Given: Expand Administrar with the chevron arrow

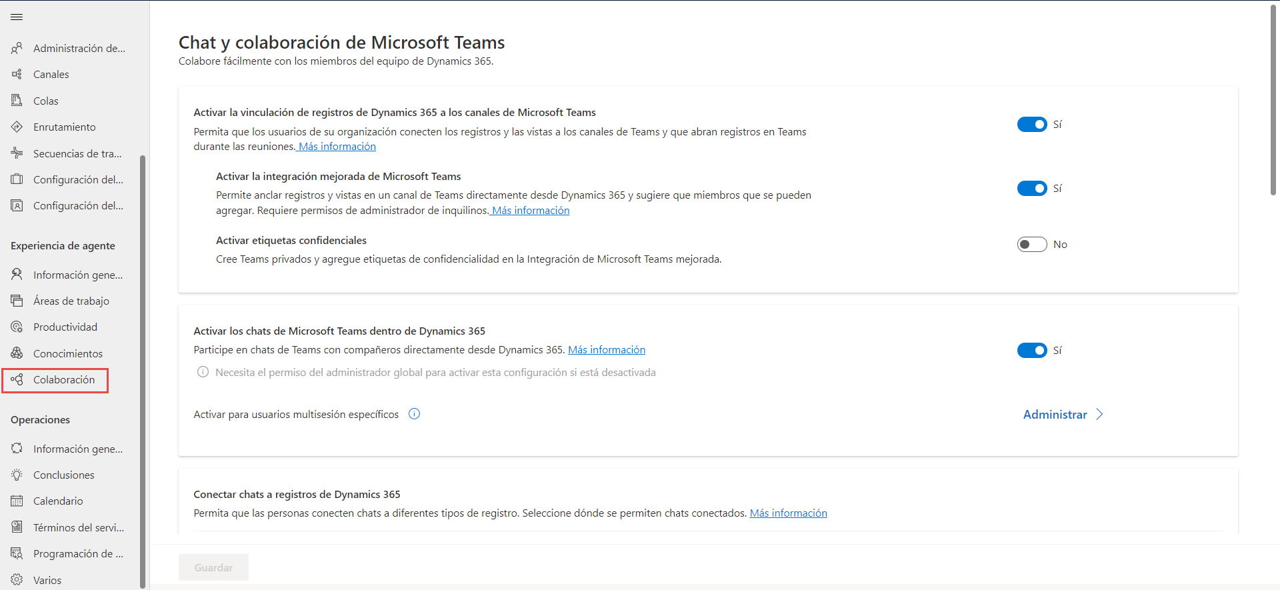Looking at the screenshot, I should point(1099,415).
